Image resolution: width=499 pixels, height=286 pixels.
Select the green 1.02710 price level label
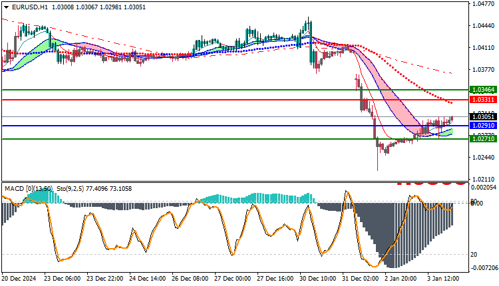484,139
